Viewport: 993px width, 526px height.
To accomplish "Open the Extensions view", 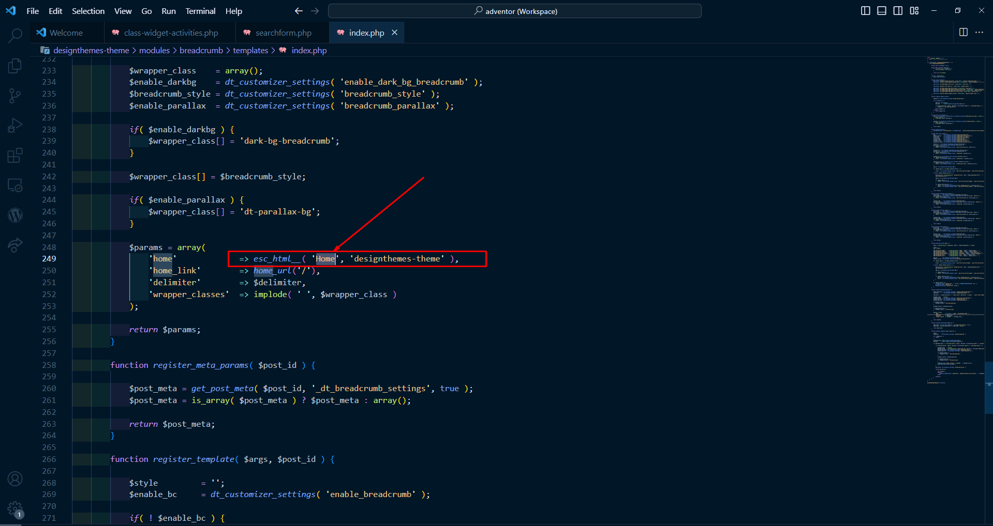I will coord(15,155).
